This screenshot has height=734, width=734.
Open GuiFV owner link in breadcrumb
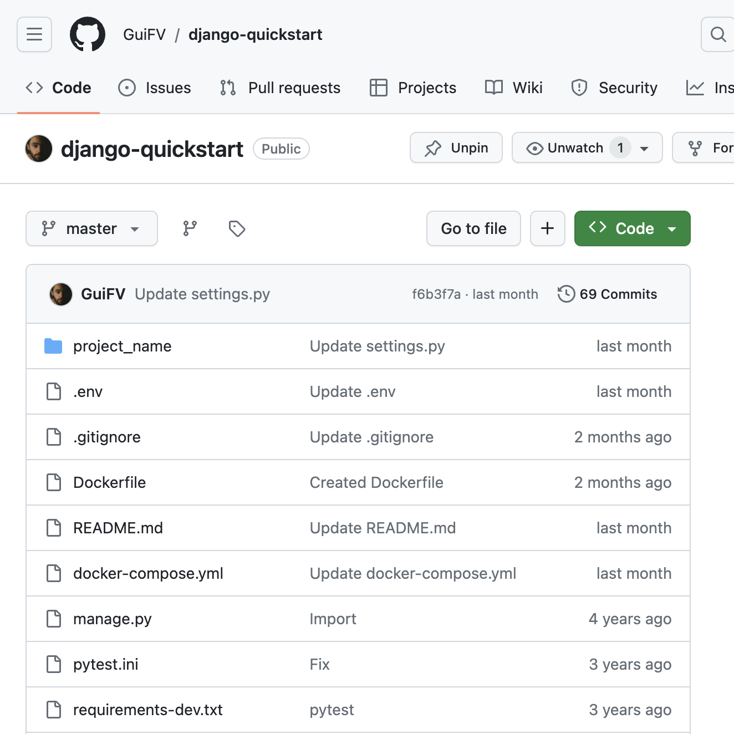pyautogui.click(x=144, y=34)
